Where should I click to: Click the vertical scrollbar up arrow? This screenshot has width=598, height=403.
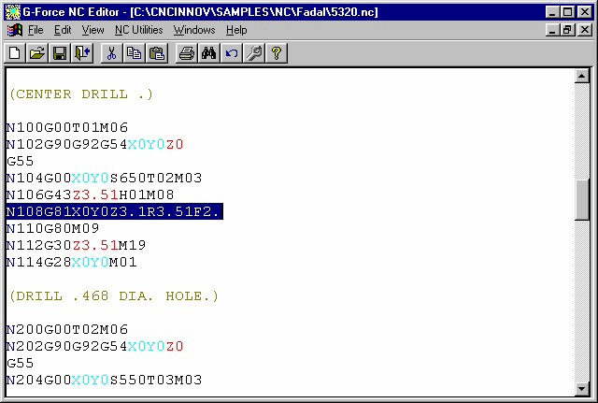pos(581,76)
